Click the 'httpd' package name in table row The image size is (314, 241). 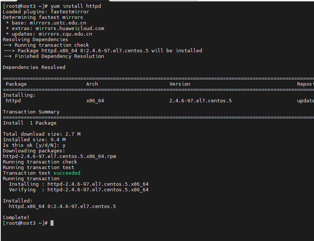click(13, 101)
